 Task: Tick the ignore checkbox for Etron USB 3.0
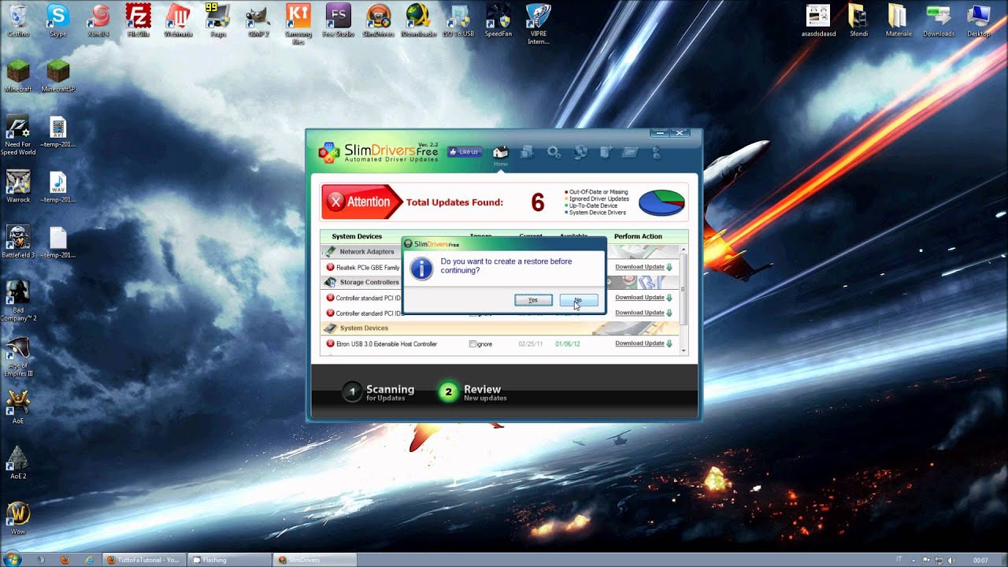[x=472, y=344]
